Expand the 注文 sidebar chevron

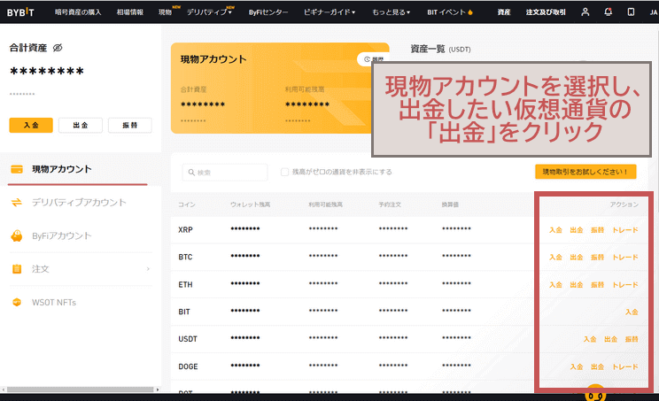click(x=148, y=269)
